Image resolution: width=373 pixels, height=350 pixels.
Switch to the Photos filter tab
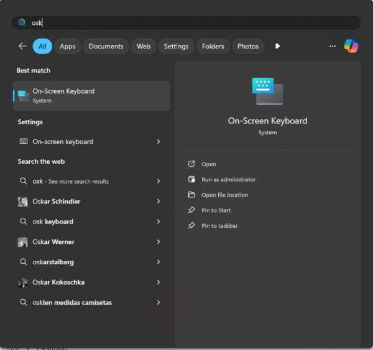click(248, 47)
